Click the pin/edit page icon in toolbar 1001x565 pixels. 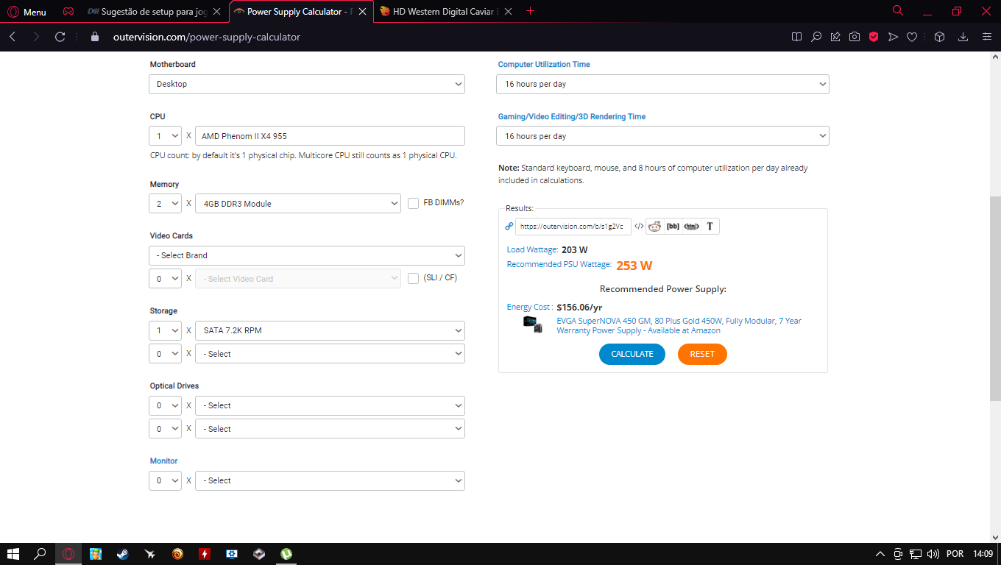835,37
